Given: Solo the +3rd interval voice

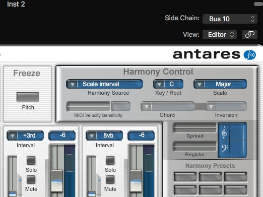Looking at the screenshot, I should [x=31, y=160].
